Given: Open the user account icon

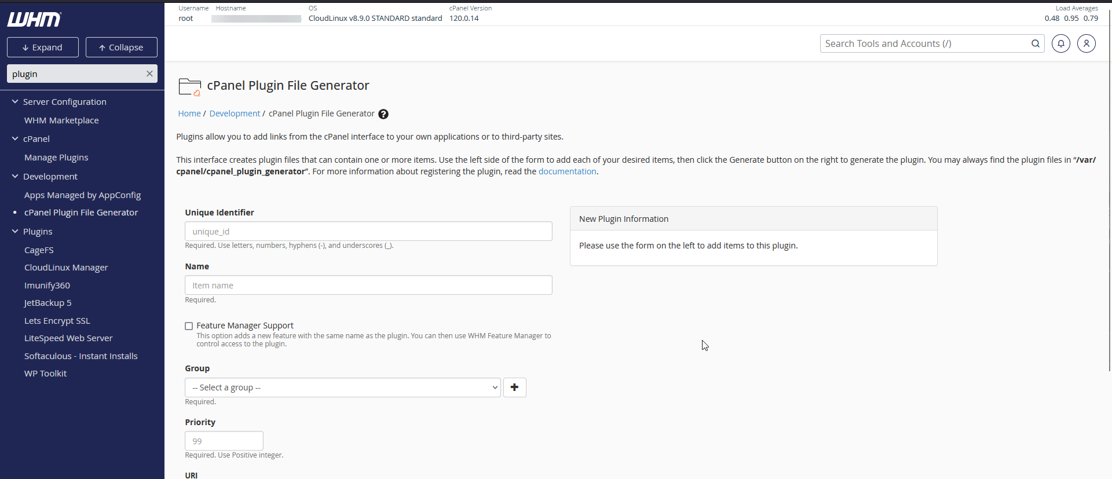Looking at the screenshot, I should [1087, 43].
